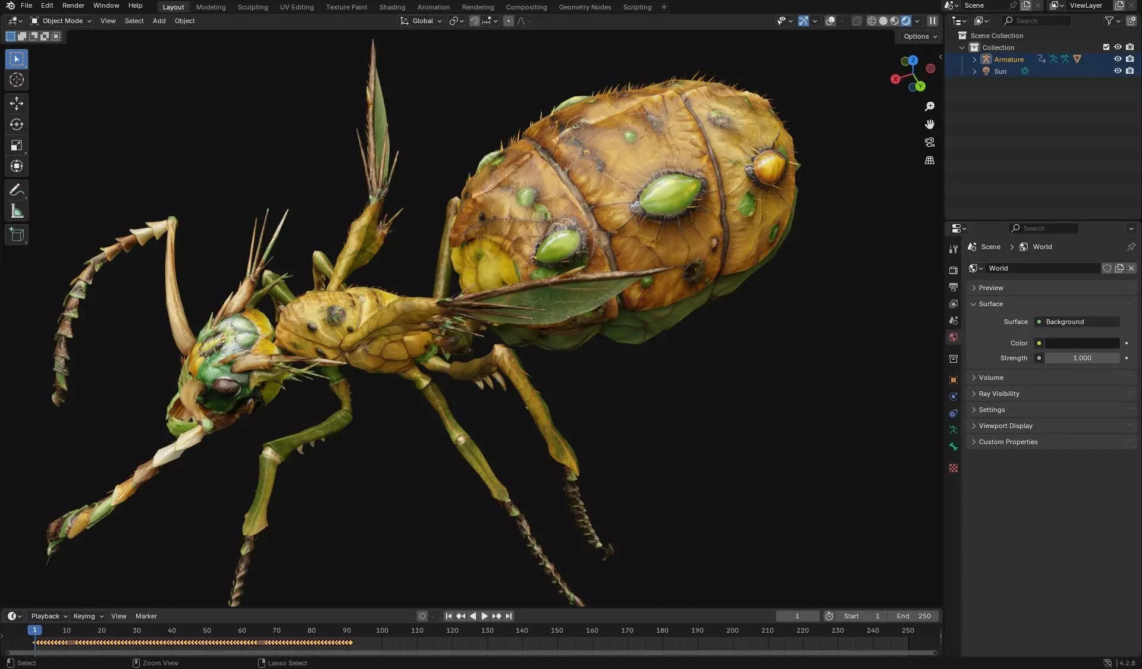Screen dimensions: 1142x669
Task: Select the Move tool
Action: [17, 103]
